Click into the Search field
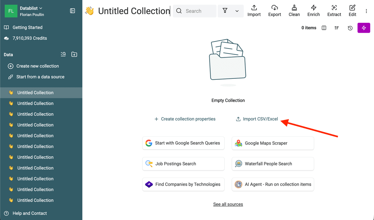 194,11
